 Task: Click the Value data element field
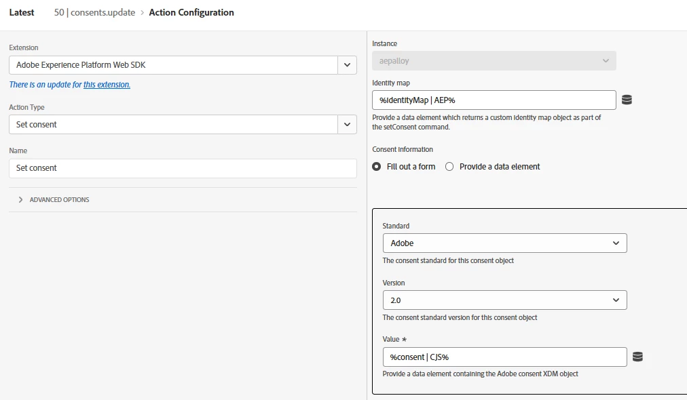[504, 357]
